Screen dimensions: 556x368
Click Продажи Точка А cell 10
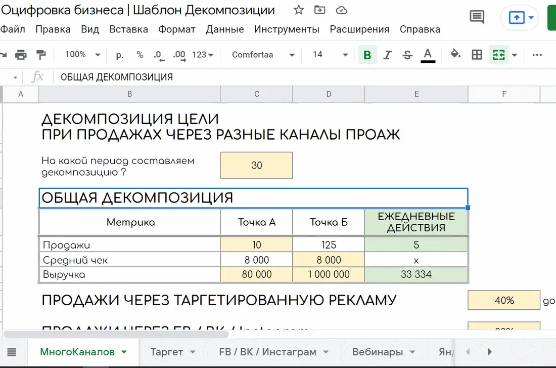[x=256, y=244]
